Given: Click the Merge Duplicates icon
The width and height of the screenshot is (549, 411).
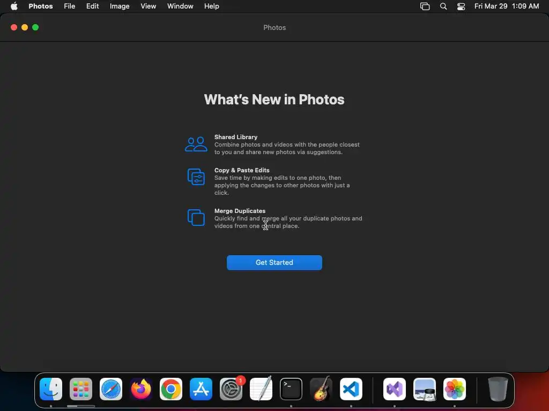Looking at the screenshot, I should [x=196, y=217].
